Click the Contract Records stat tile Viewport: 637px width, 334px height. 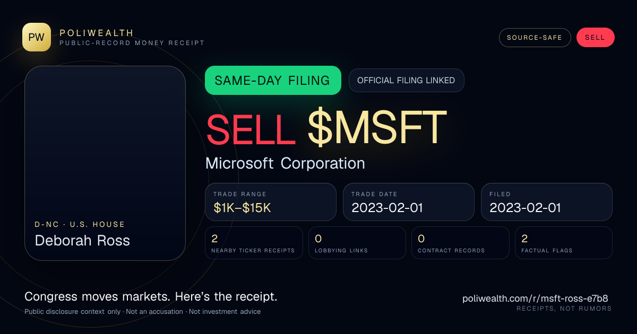click(460, 243)
